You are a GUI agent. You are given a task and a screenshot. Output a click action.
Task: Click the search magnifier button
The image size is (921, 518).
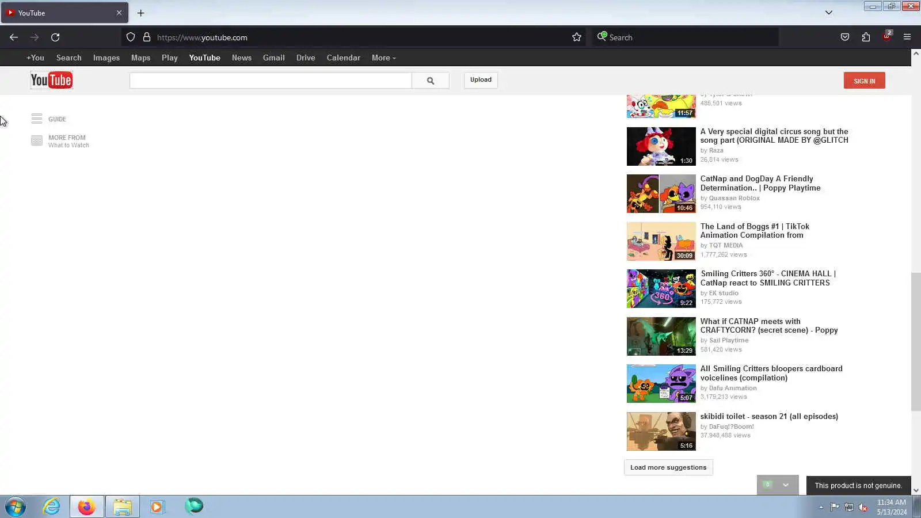pyautogui.click(x=431, y=81)
